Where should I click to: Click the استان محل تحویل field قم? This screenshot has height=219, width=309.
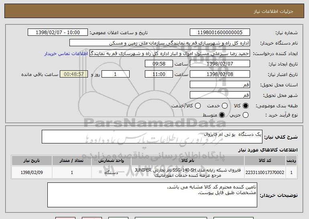[x=220, y=85]
